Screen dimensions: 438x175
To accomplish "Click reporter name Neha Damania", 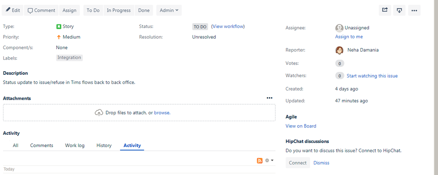I will point(363,50).
